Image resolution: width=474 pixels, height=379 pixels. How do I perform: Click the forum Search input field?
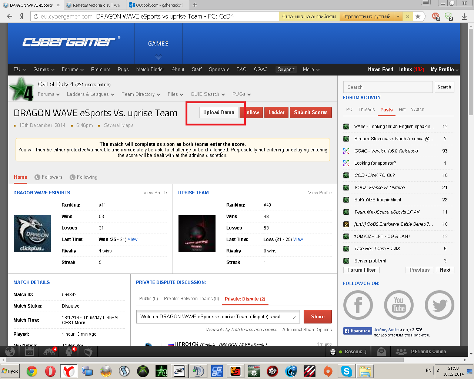[x=388, y=87]
